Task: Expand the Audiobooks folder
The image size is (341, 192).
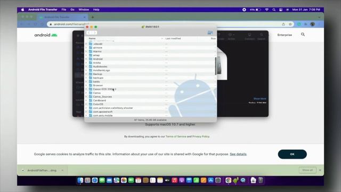Action: click(86, 66)
